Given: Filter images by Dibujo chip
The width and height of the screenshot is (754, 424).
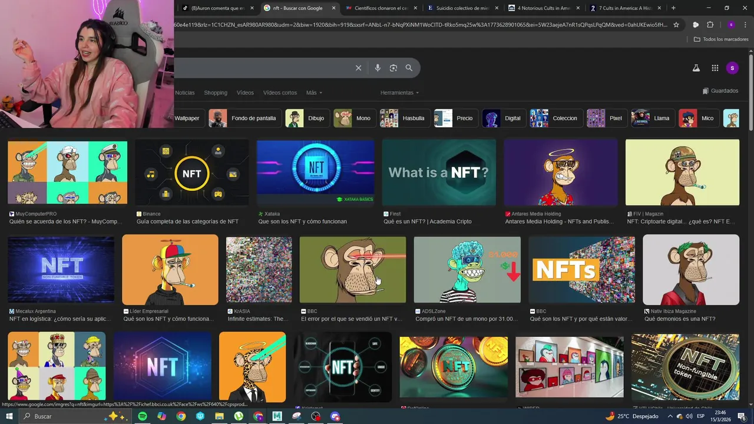Looking at the screenshot, I should click(x=307, y=118).
